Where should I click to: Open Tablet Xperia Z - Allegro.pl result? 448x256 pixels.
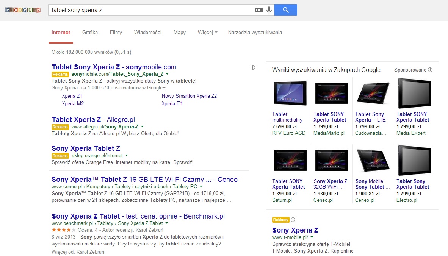(x=93, y=120)
